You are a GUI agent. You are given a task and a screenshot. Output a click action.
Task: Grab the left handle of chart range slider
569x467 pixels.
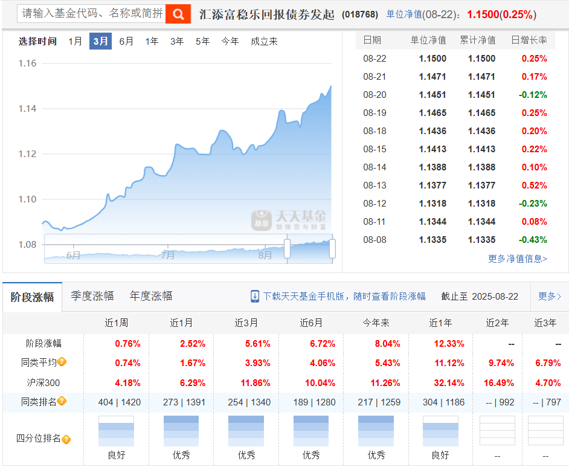(x=287, y=249)
